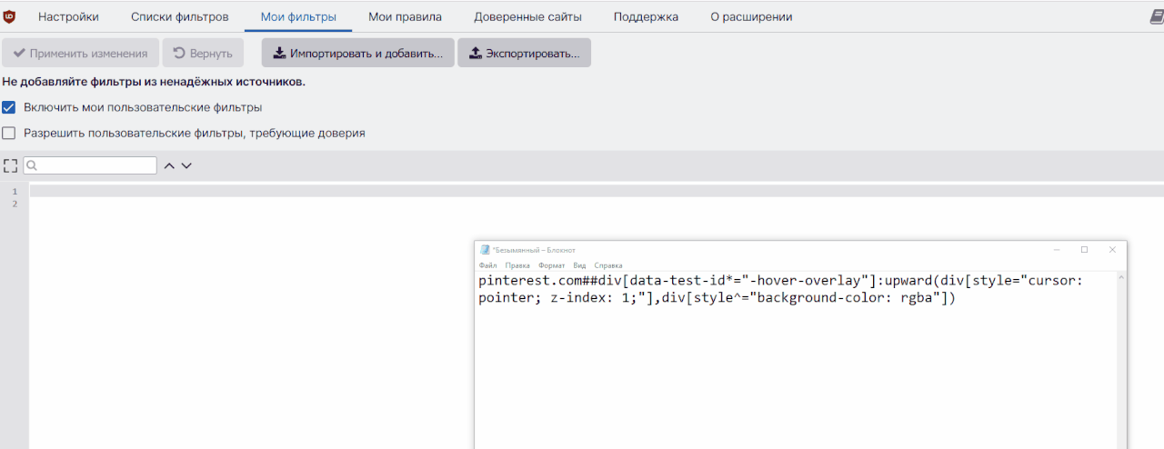The height and width of the screenshot is (449, 1164).
Task: Click the warning about untrusted sources text
Action: click(154, 82)
